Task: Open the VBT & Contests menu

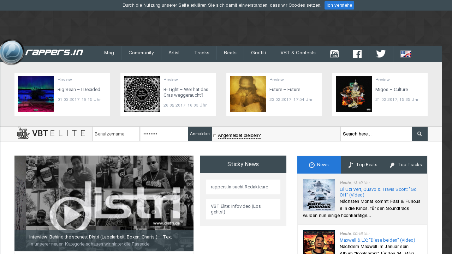Action: coord(298,53)
